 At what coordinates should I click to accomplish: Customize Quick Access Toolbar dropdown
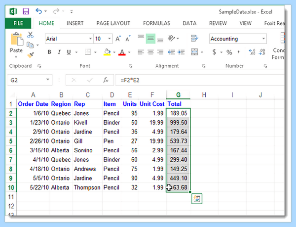pos(72,12)
